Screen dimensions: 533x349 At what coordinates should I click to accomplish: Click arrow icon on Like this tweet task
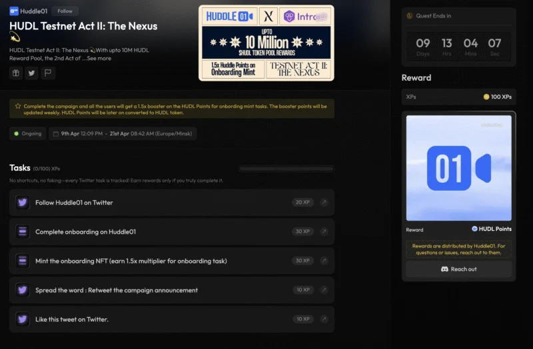324,319
